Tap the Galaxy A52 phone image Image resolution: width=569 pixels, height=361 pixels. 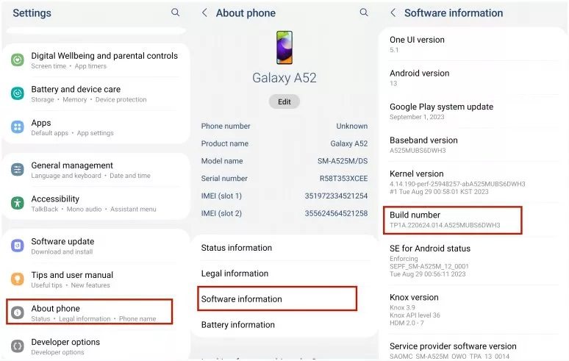[284, 47]
